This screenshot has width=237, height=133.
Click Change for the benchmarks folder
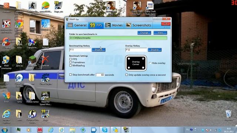[144, 33]
